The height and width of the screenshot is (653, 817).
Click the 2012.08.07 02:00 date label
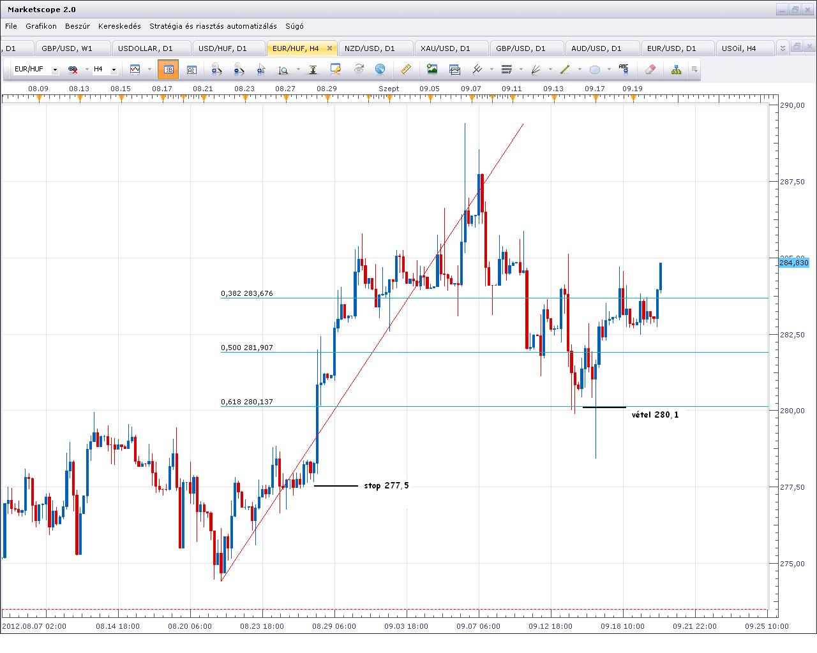34,626
